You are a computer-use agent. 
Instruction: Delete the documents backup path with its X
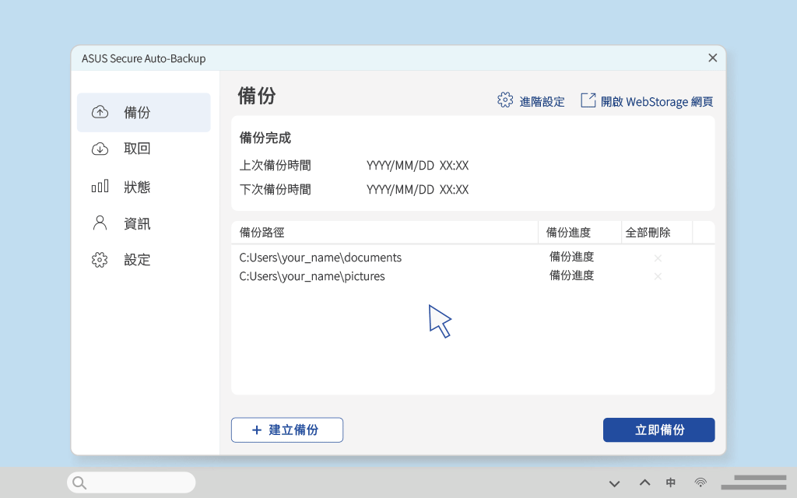point(658,258)
